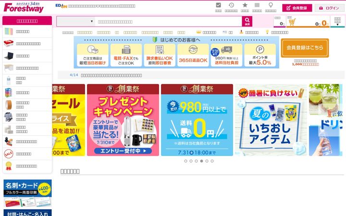346x216 pixels.
Task: Go to third carousel slide dot
Action: pyautogui.click(x=196, y=161)
